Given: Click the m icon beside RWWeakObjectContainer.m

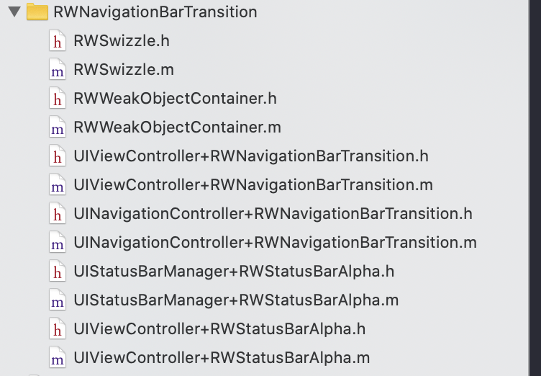Looking at the screenshot, I should [56, 127].
